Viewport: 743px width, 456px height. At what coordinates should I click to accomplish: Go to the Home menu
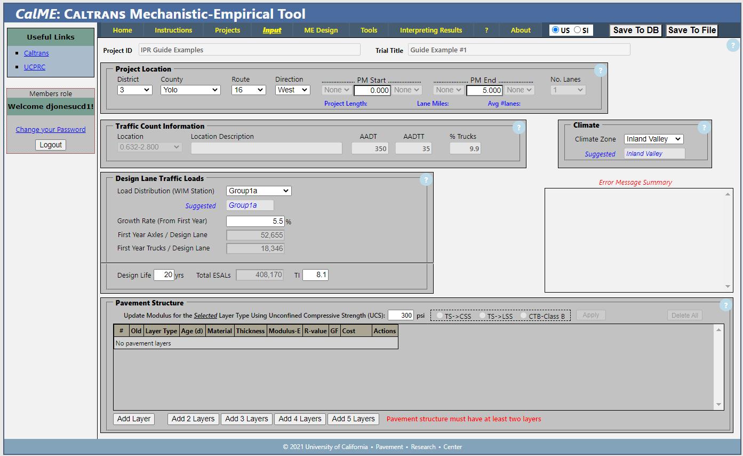(122, 30)
